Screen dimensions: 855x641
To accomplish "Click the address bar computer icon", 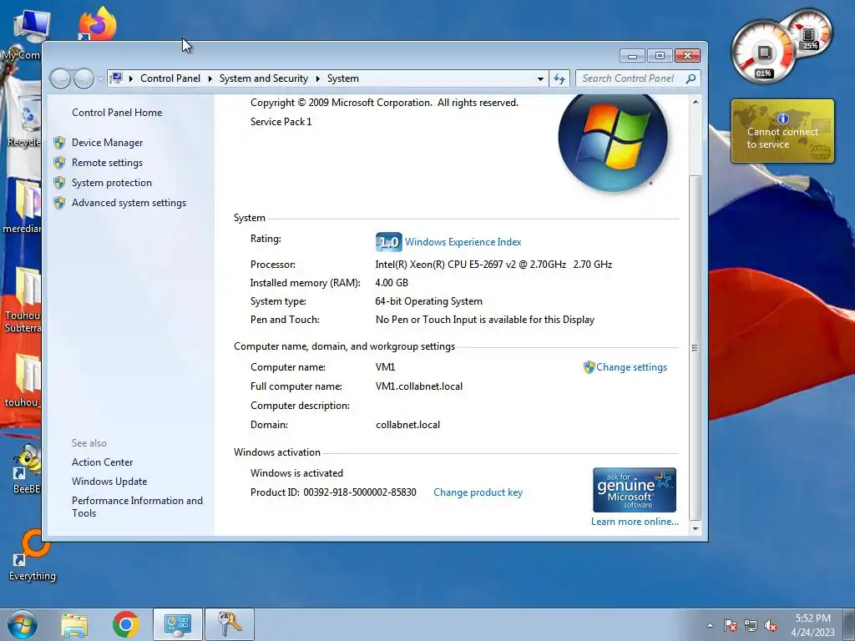I will pos(116,78).
